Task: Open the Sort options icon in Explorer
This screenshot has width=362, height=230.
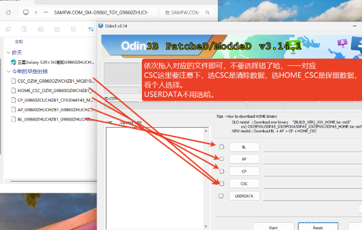Action: (x=91, y=29)
